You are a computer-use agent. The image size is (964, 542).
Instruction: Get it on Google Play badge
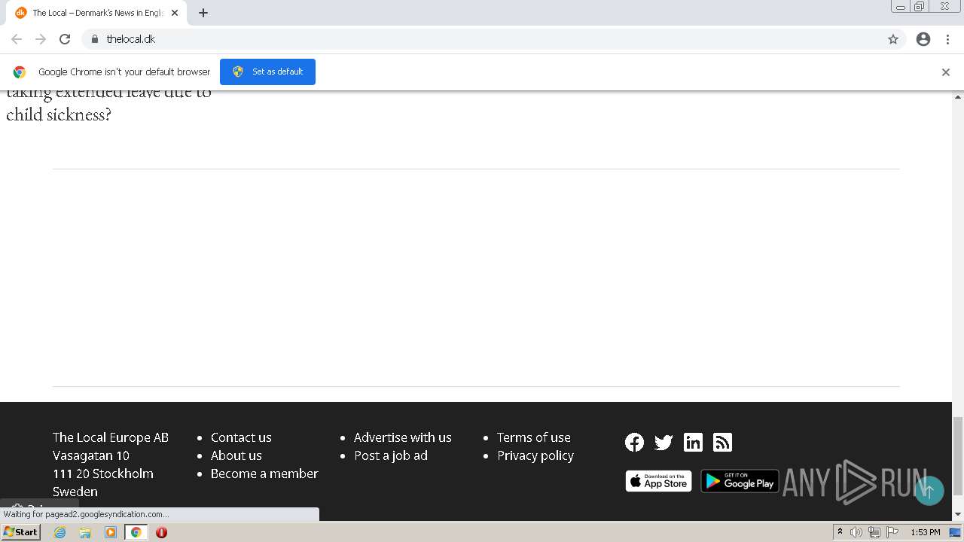coord(740,481)
